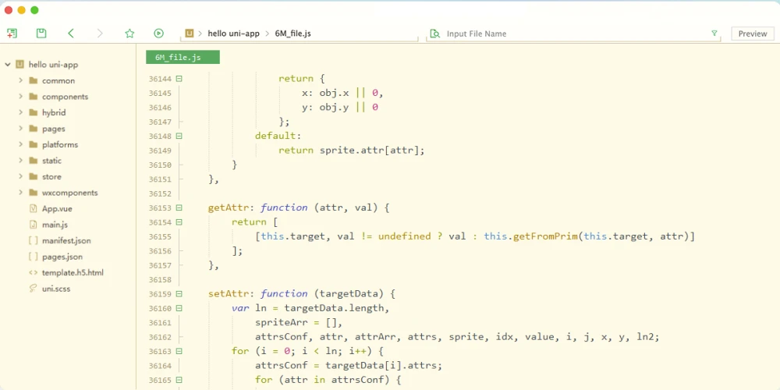Screen dimensions: 780x390
Task: Click the macOS green zoom window button
Action: (x=34, y=10)
